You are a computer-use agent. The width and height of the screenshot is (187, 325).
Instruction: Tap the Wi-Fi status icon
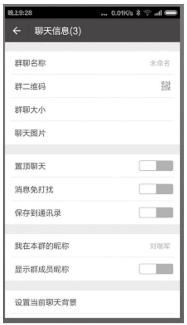(x=148, y=13)
